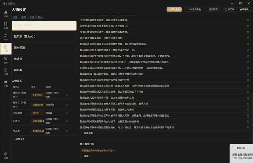
Task: Delete relation 陆清玄 to 司空明渊
Action: pos(66,105)
